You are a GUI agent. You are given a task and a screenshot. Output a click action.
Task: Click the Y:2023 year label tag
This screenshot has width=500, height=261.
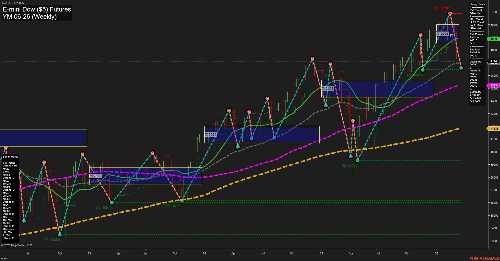coord(96,176)
